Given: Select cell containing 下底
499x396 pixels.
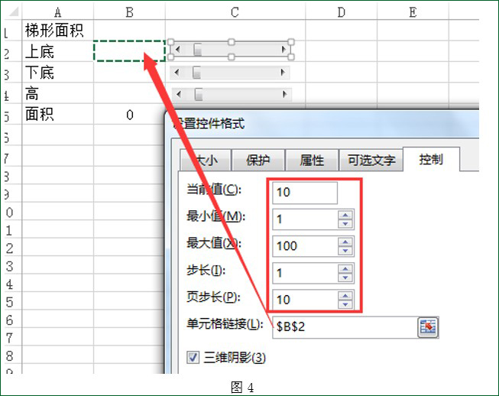Looking at the screenshot, I should point(57,72).
